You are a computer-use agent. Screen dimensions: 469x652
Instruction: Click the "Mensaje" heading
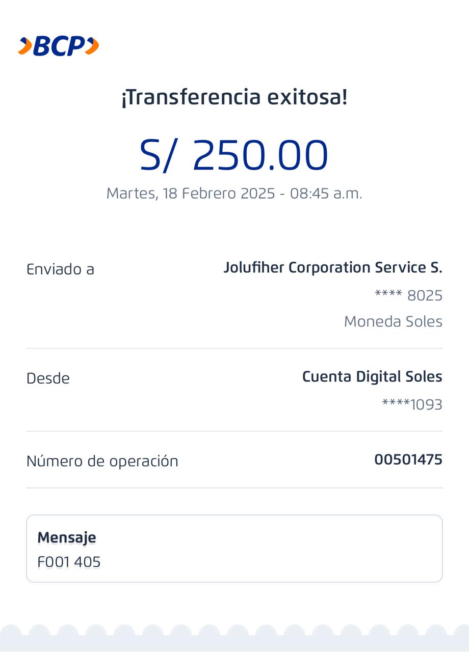[x=67, y=537]
